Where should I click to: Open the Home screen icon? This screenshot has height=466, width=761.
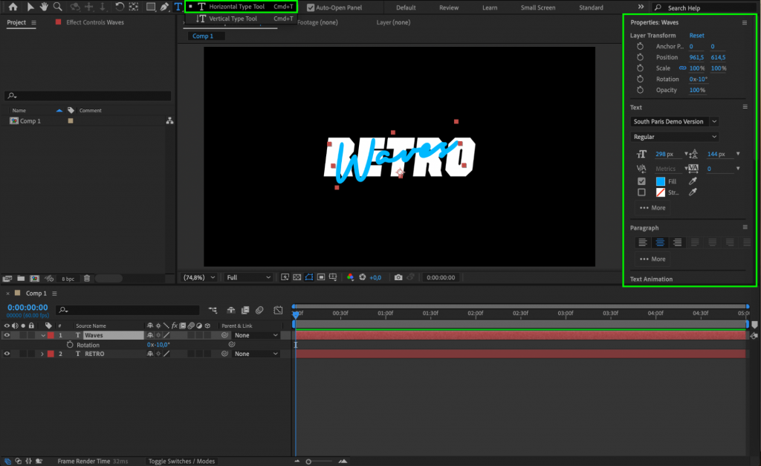[x=13, y=6]
